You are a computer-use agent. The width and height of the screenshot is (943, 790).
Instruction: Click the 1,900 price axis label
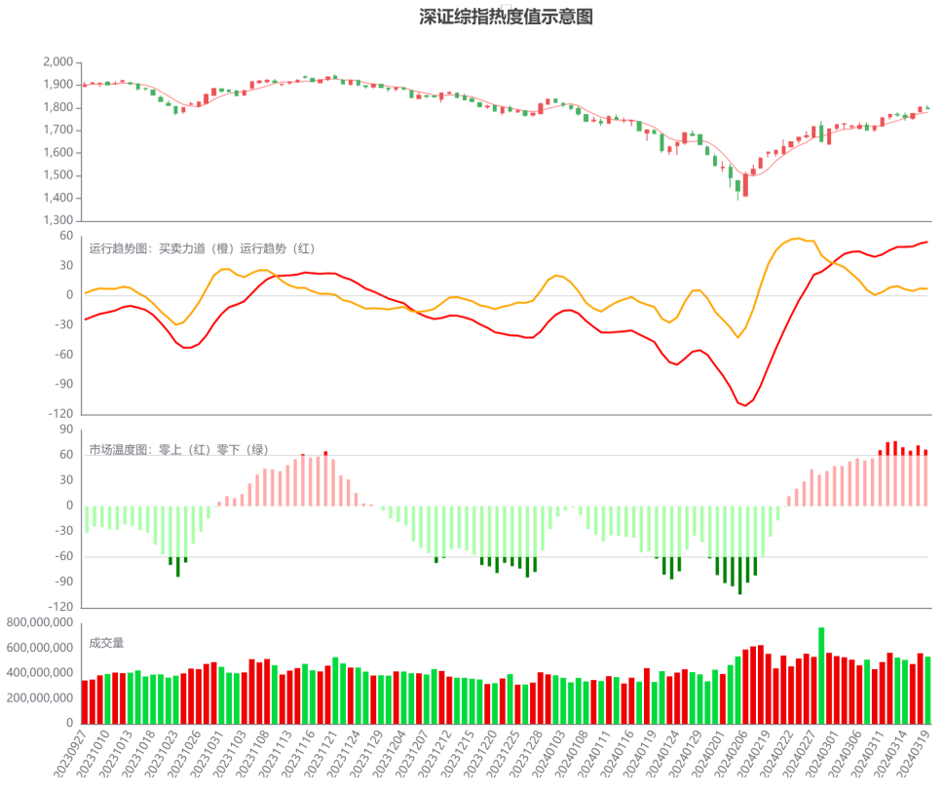57,85
